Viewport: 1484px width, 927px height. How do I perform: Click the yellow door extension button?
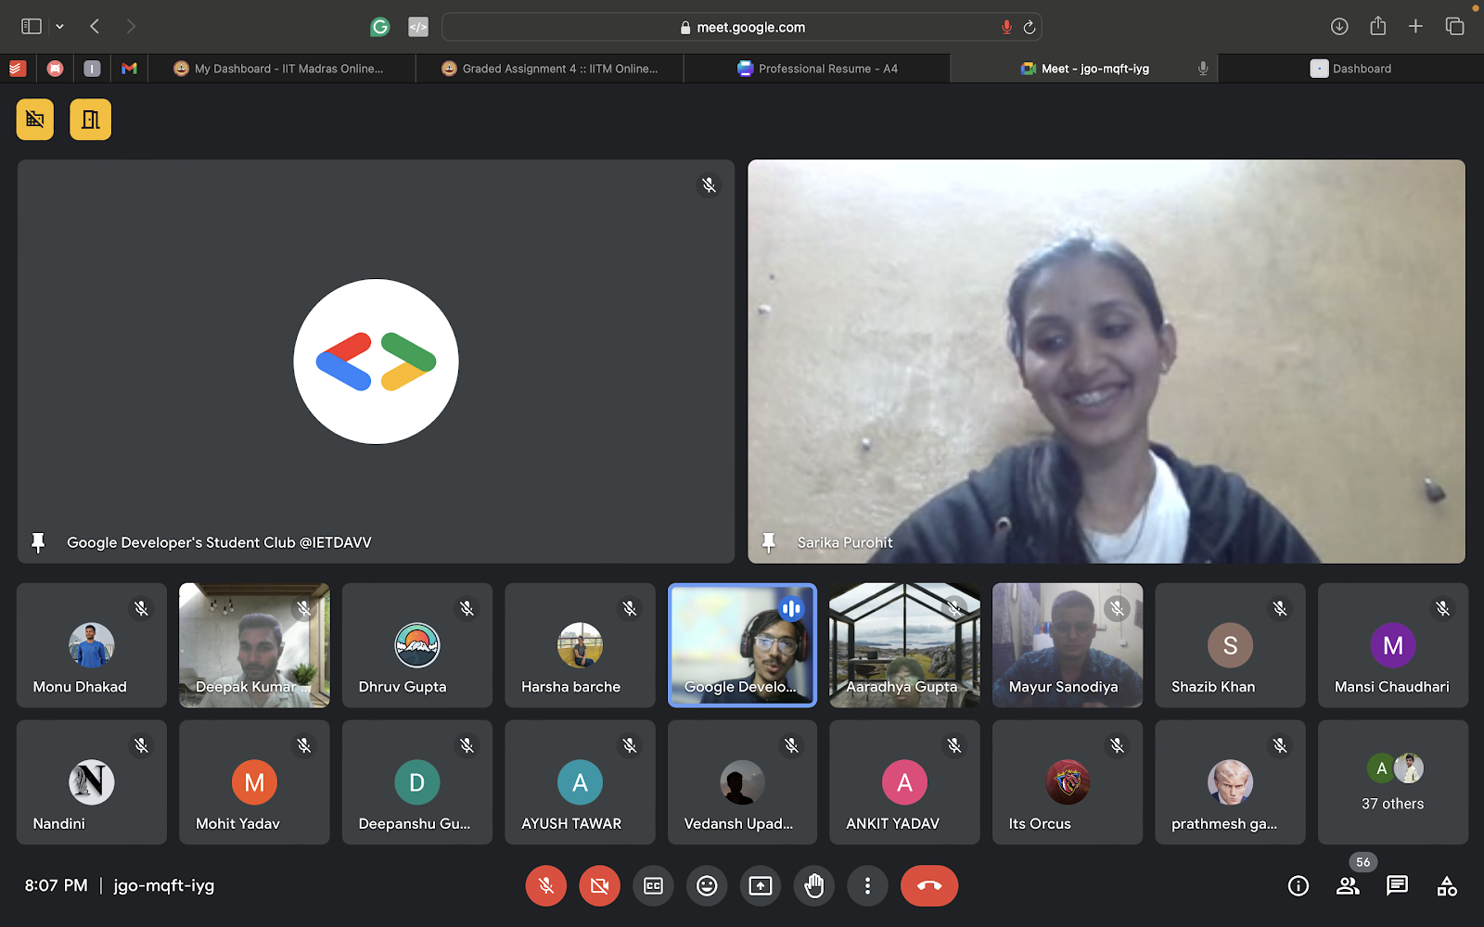point(90,120)
